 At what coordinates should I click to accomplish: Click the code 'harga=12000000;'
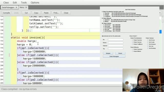pos(35,52)
